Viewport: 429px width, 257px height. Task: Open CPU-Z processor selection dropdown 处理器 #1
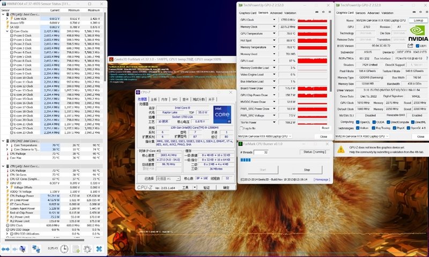(168, 179)
